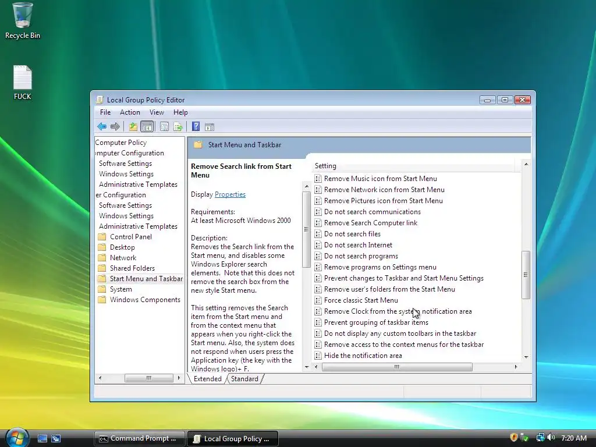
Task: Select the Computer Policy root node
Action: 121,143
